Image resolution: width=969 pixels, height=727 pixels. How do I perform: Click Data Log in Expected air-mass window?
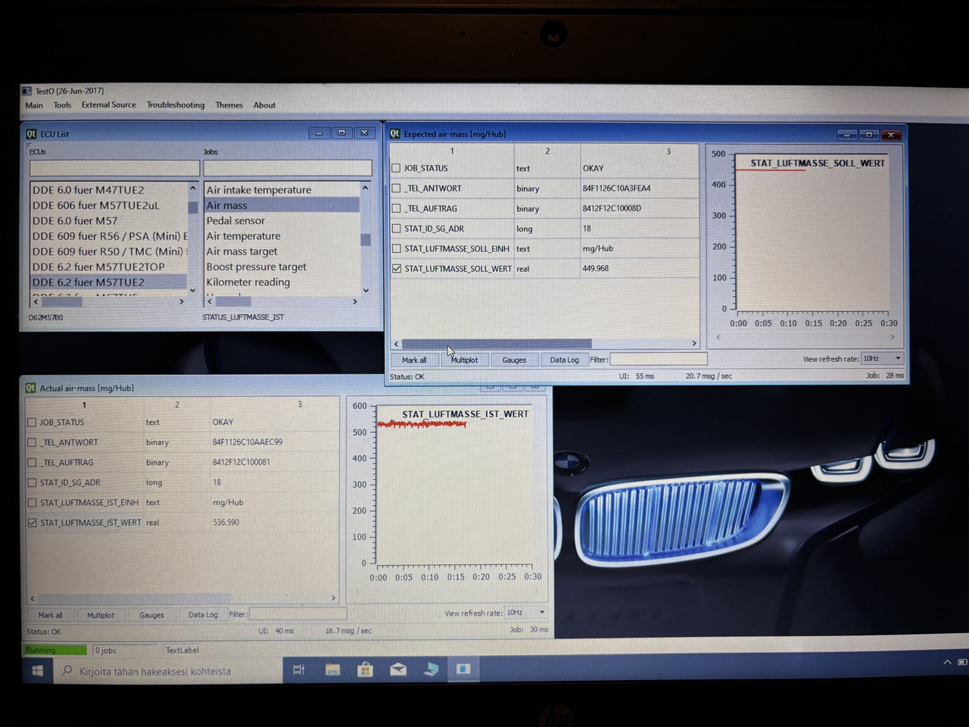click(564, 360)
